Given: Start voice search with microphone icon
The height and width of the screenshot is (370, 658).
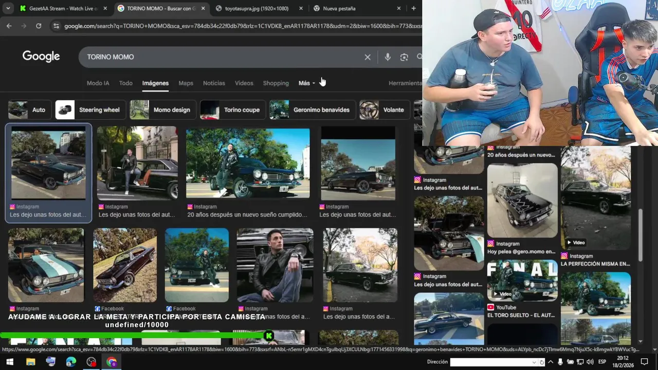Looking at the screenshot, I should coord(388,57).
